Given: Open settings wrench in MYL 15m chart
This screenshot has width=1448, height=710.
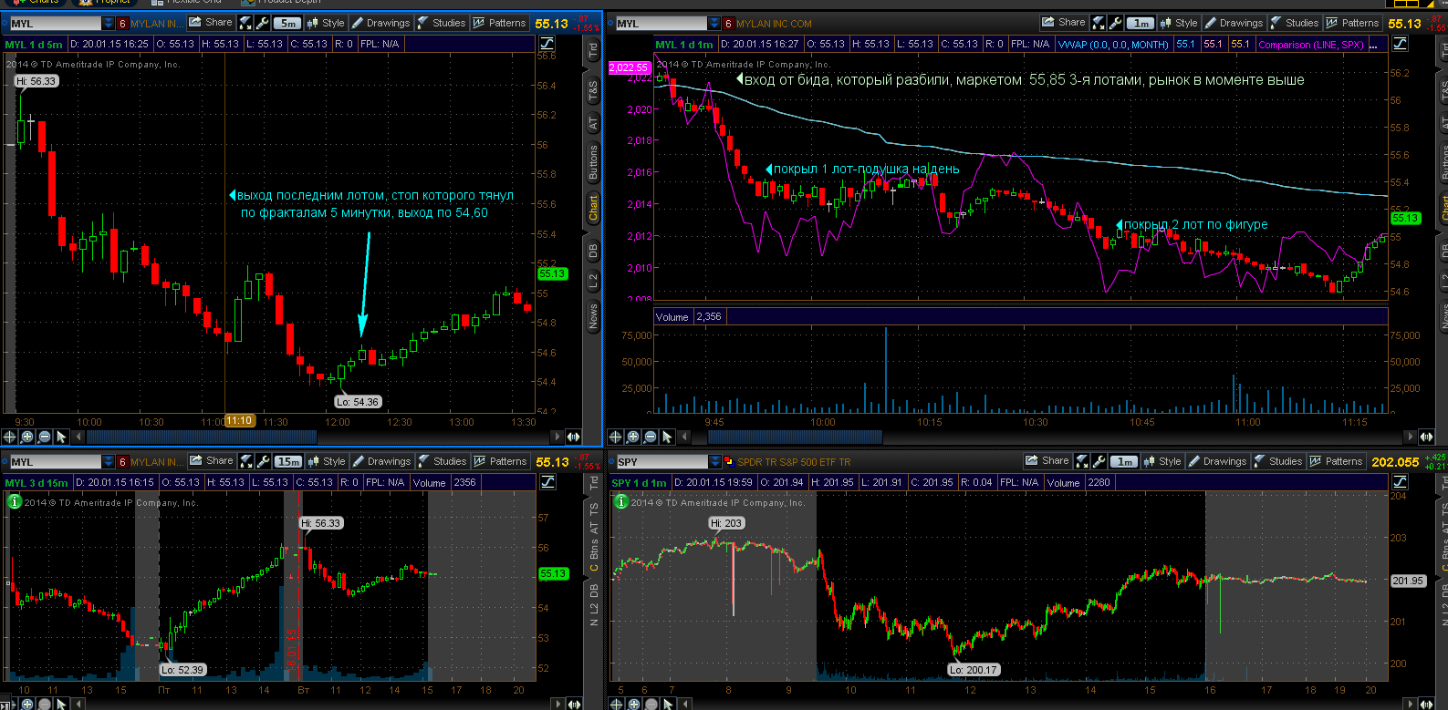Looking at the screenshot, I should [264, 461].
